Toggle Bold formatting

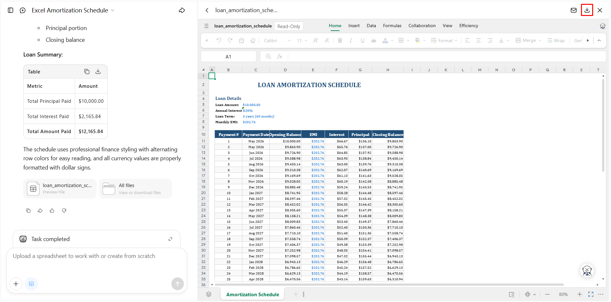click(340, 40)
